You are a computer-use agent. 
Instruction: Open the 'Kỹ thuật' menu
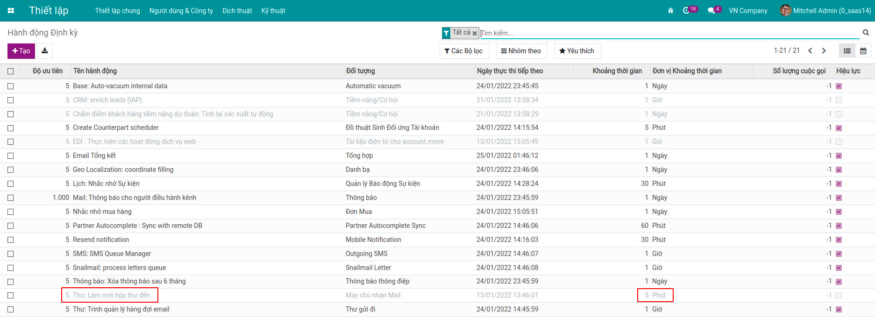[x=273, y=10]
